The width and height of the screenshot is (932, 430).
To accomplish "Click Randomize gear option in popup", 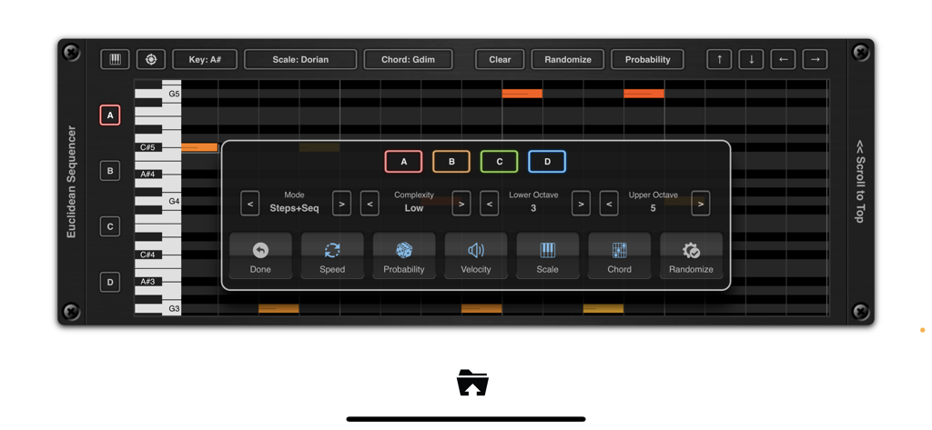I will 692,255.
